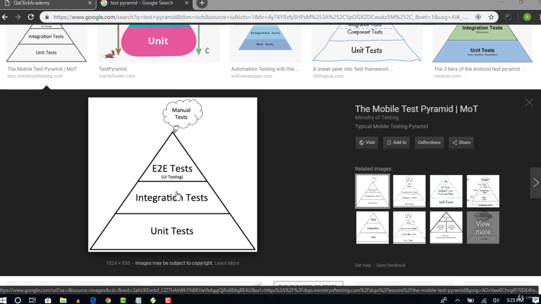Click the Get help link
The image size is (541, 304).
pyautogui.click(x=363, y=265)
